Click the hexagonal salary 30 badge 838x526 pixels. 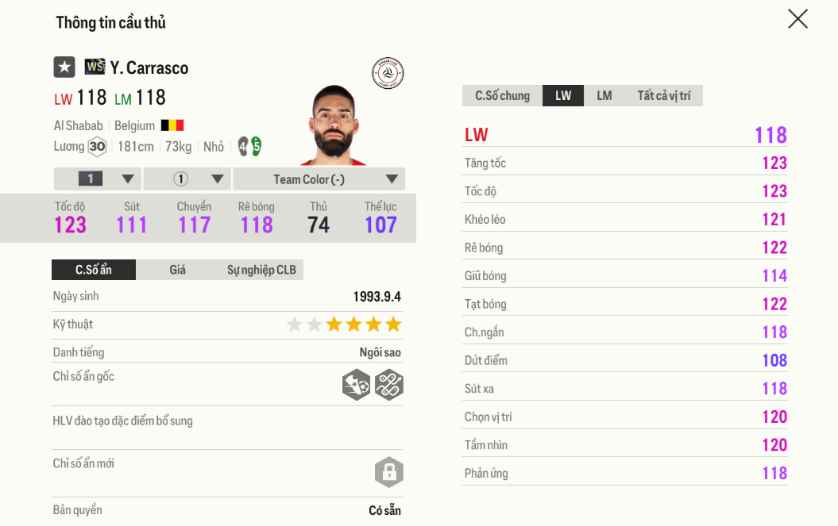click(97, 147)
